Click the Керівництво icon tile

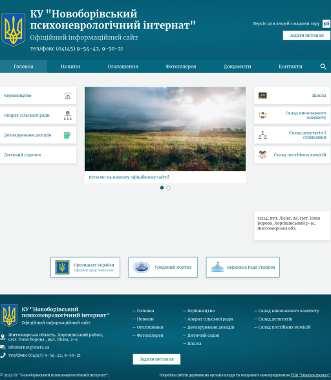point(68,96)
